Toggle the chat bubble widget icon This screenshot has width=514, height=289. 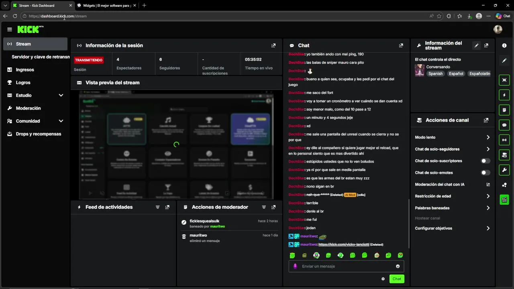pos(504,125)
